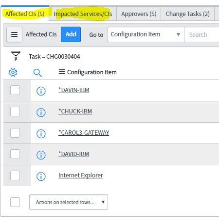Image resolution: width=219 pixels, height=223 pixels.
Task: Open the Change Tasks (2) tab
Action: (187, 14)
